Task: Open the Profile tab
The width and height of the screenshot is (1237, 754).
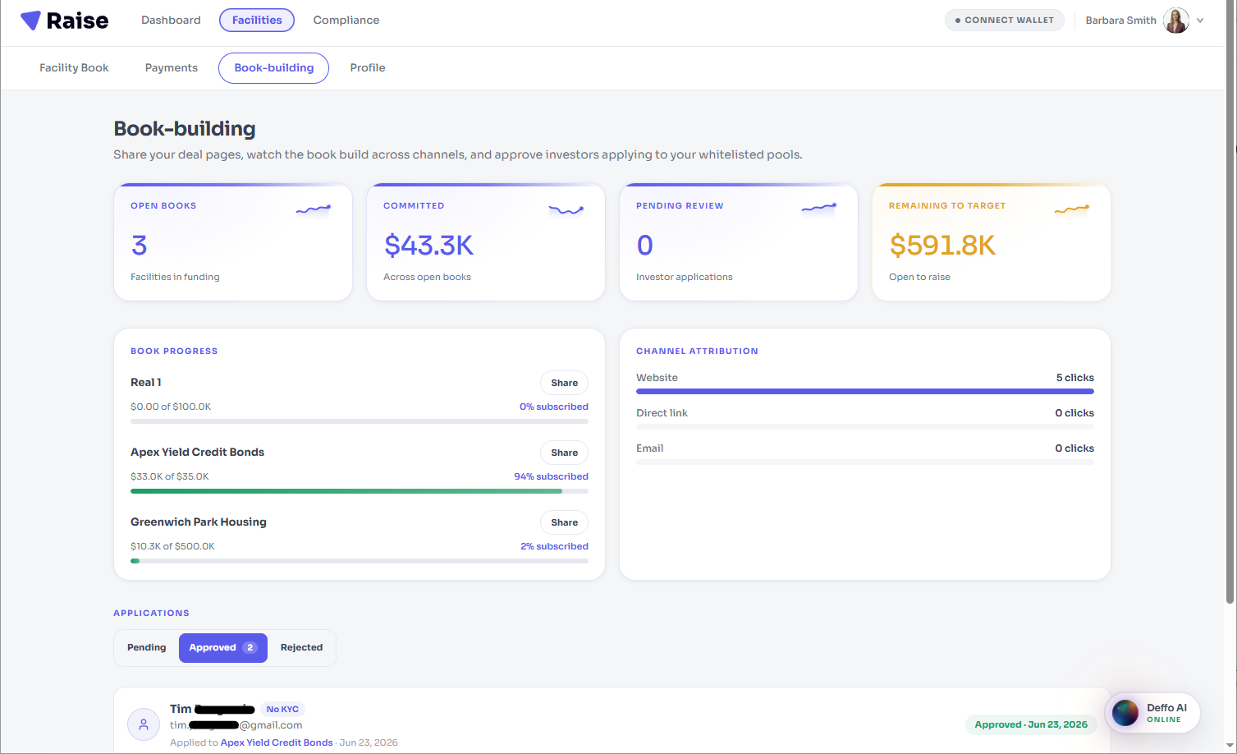Action: [368, 68]
